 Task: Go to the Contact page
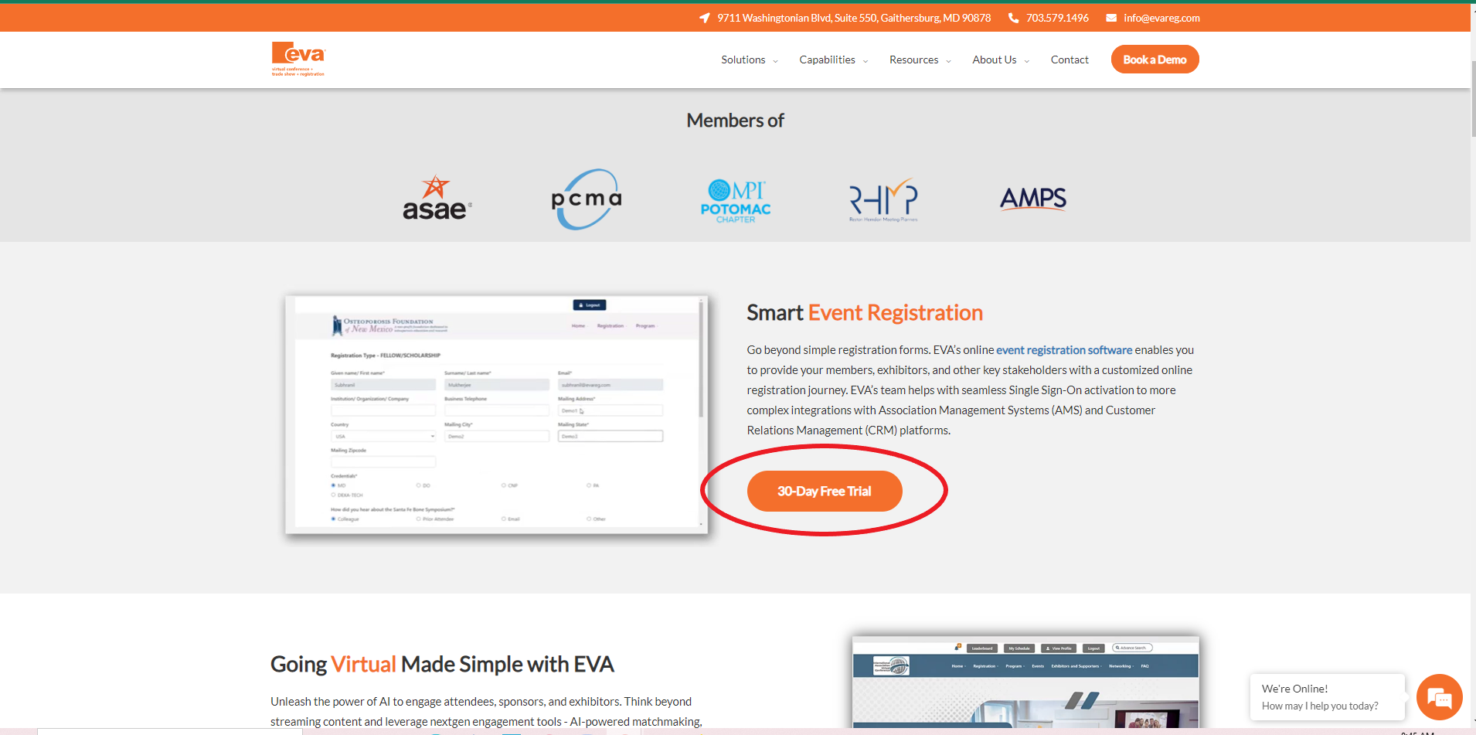(1070, 60)
